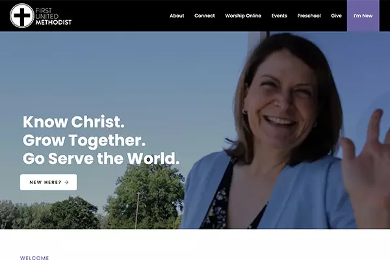Open the About menu item
Image resolution: width=390 pixels, height=260 pixels.
click(x=177, y=16)
